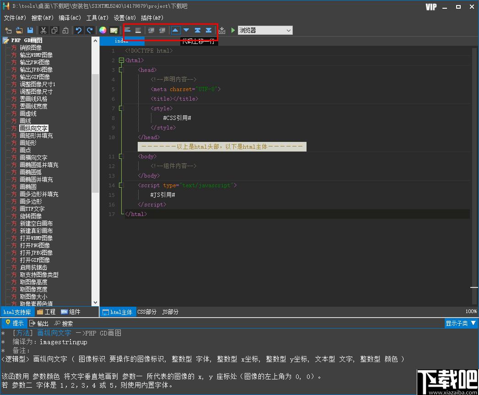Switch to the html支持库 panel tab
The height and width of the screenshot is (395, 479).
coord(17,312)
